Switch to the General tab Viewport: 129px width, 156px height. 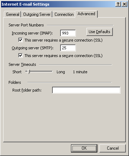13,14
